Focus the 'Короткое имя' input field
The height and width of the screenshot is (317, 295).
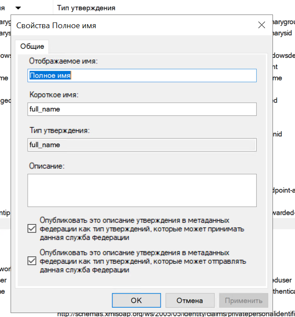pyautogui.click(x=142, y=109)
